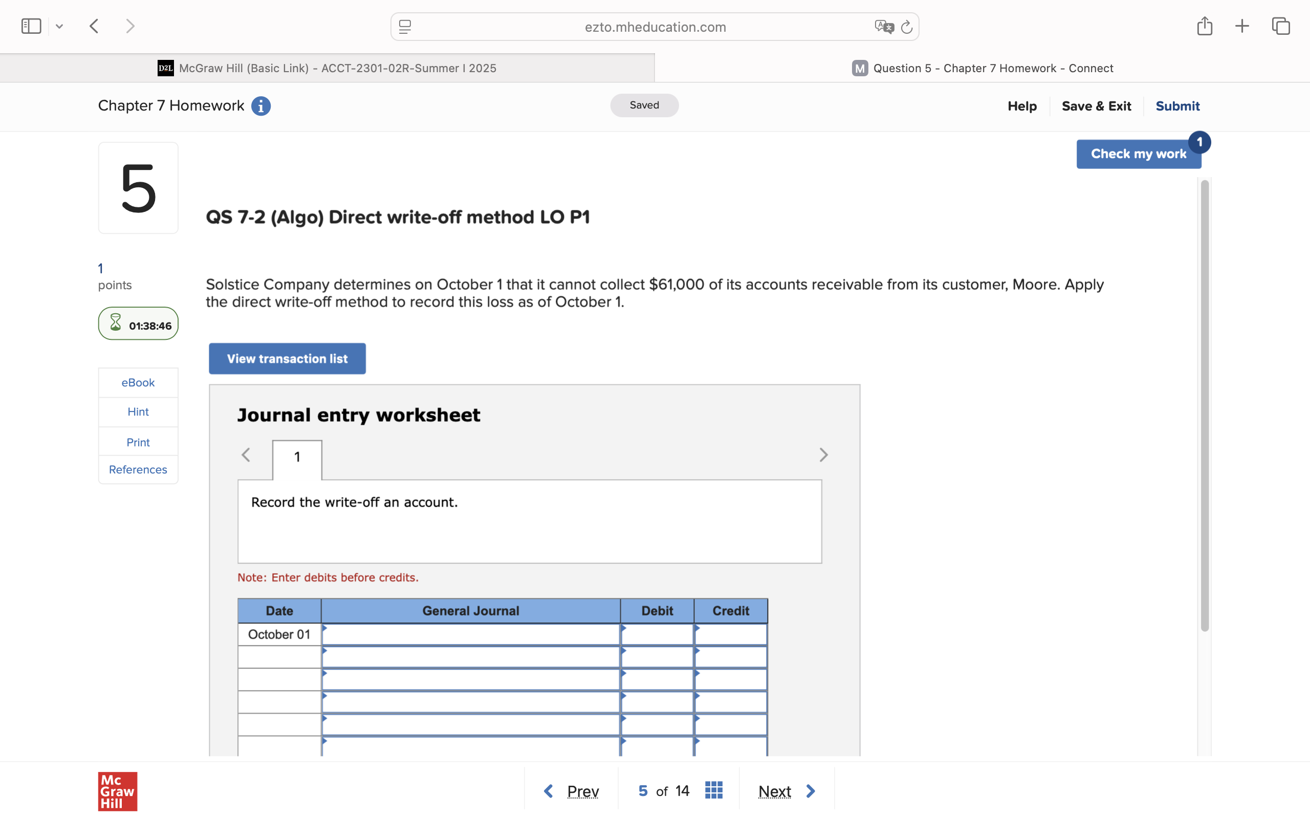
Task: Reload the page with refresh icon
Action: [907, 27]
